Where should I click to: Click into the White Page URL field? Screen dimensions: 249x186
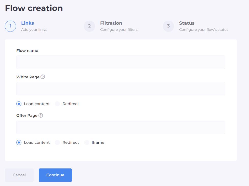pyautogui.click(x=121, y=89)
